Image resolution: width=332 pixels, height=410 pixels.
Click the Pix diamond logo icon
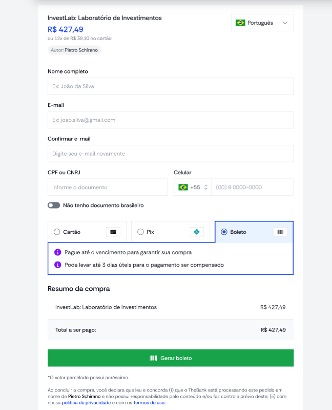tap(197, 232)
